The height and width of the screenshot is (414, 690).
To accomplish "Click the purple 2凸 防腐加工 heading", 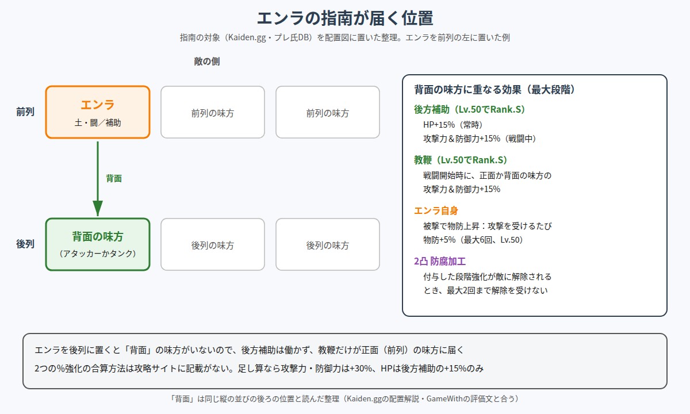I will (x=440, y=261).
